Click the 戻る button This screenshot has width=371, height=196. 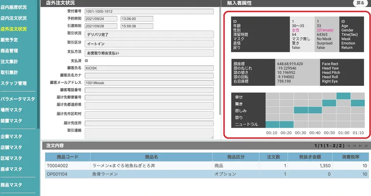click(360, 3)
